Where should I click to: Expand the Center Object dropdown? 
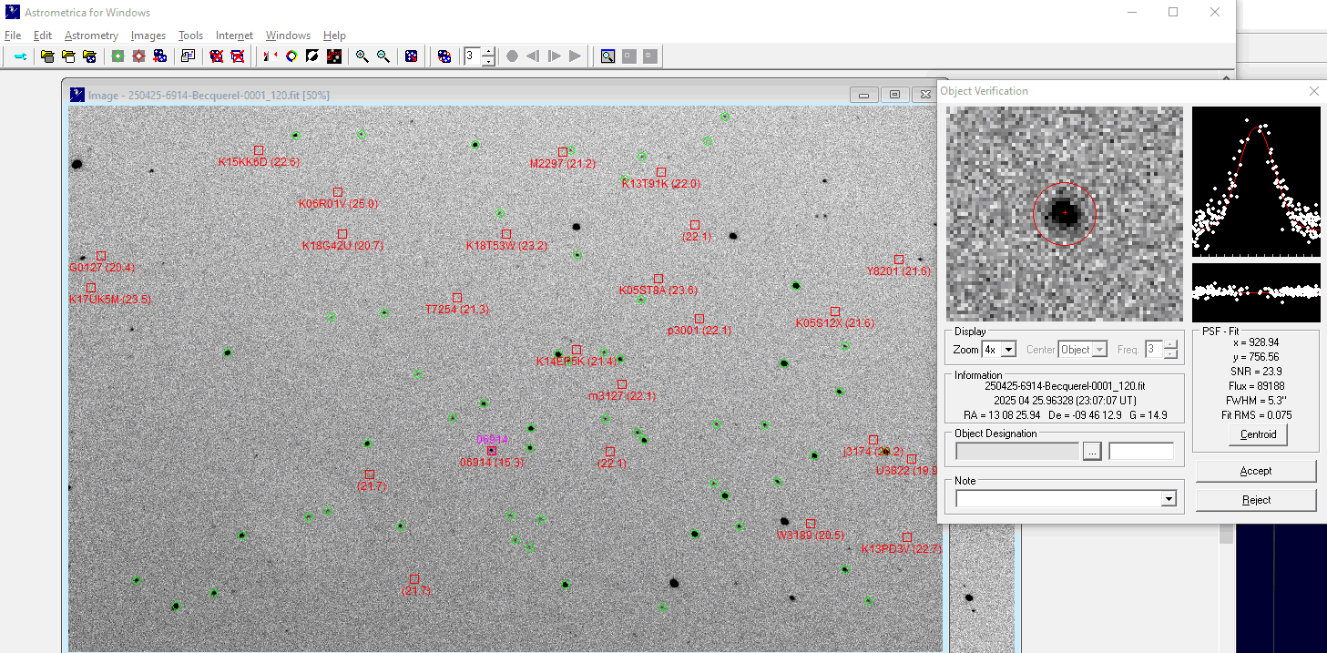pyautogui.click(x=1100, y=350)
